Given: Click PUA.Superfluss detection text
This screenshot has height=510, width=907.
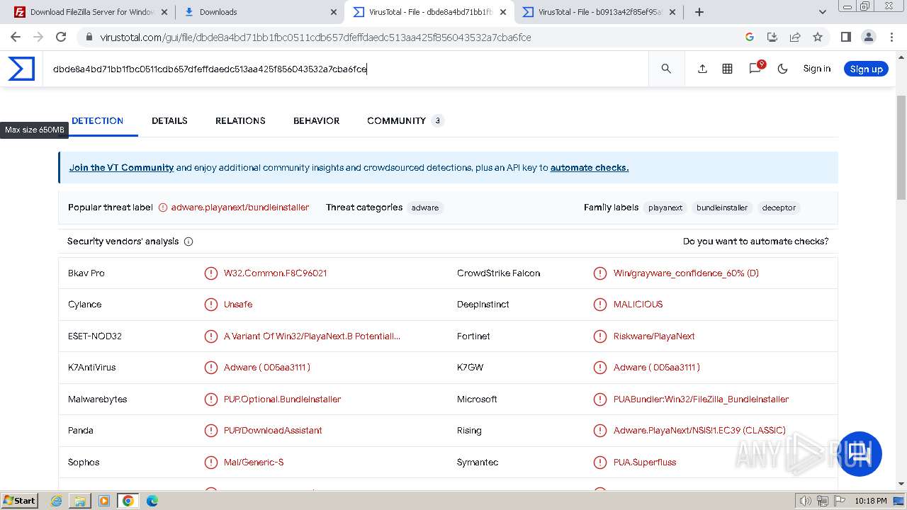Looking at the screenshot, I should click(x=645, y=463).
